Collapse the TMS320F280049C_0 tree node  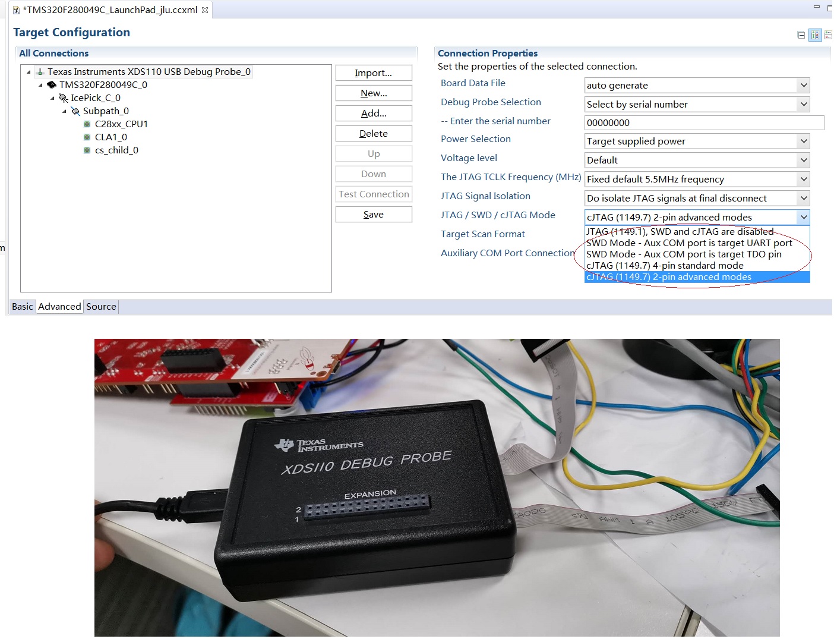click(40, 86)
